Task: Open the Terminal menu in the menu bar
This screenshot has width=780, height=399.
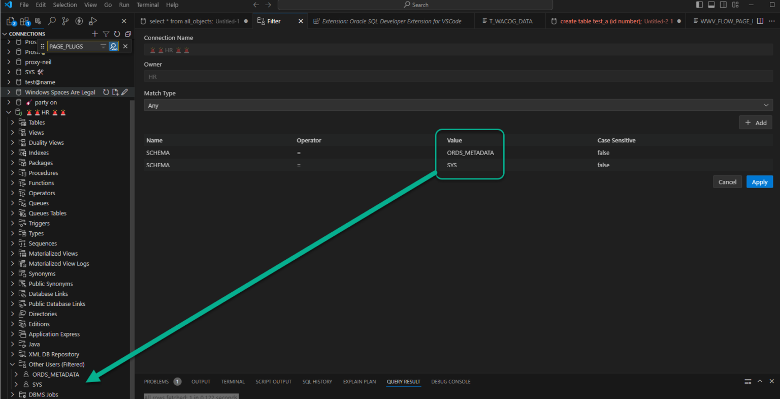Action: [147, 5]
